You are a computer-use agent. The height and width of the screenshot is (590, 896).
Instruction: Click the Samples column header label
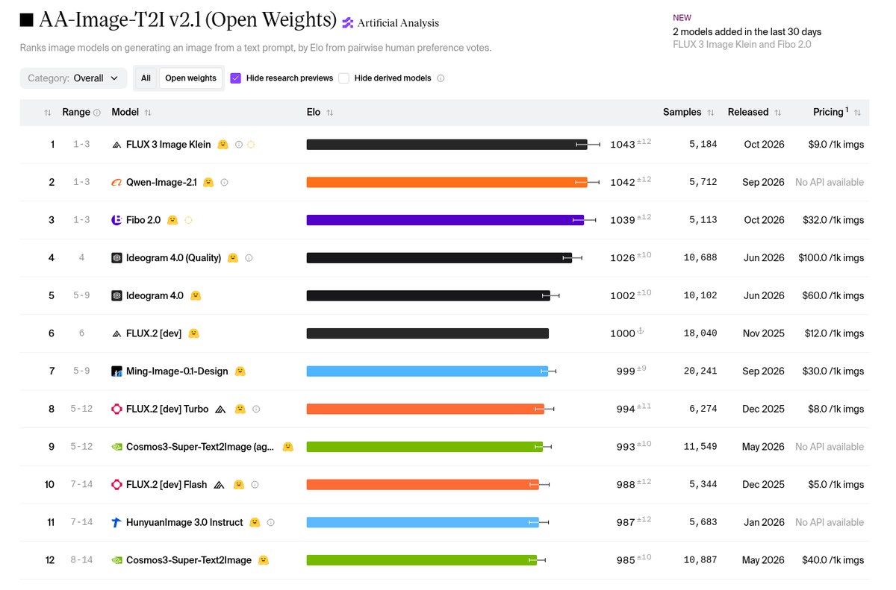(x=682, y=112)
